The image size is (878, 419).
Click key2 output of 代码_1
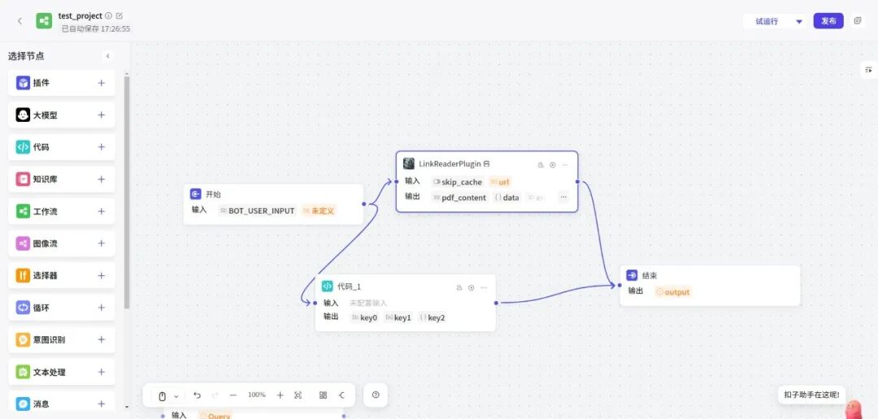click(432, 317)
